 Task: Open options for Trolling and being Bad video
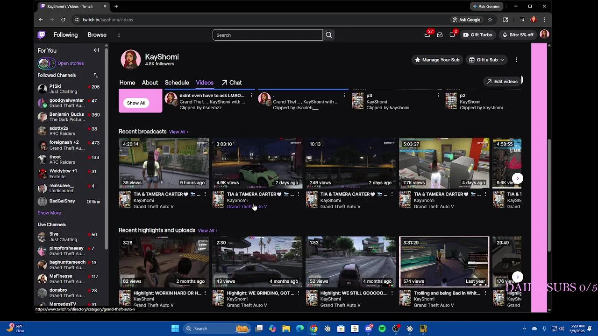[485, 293]
